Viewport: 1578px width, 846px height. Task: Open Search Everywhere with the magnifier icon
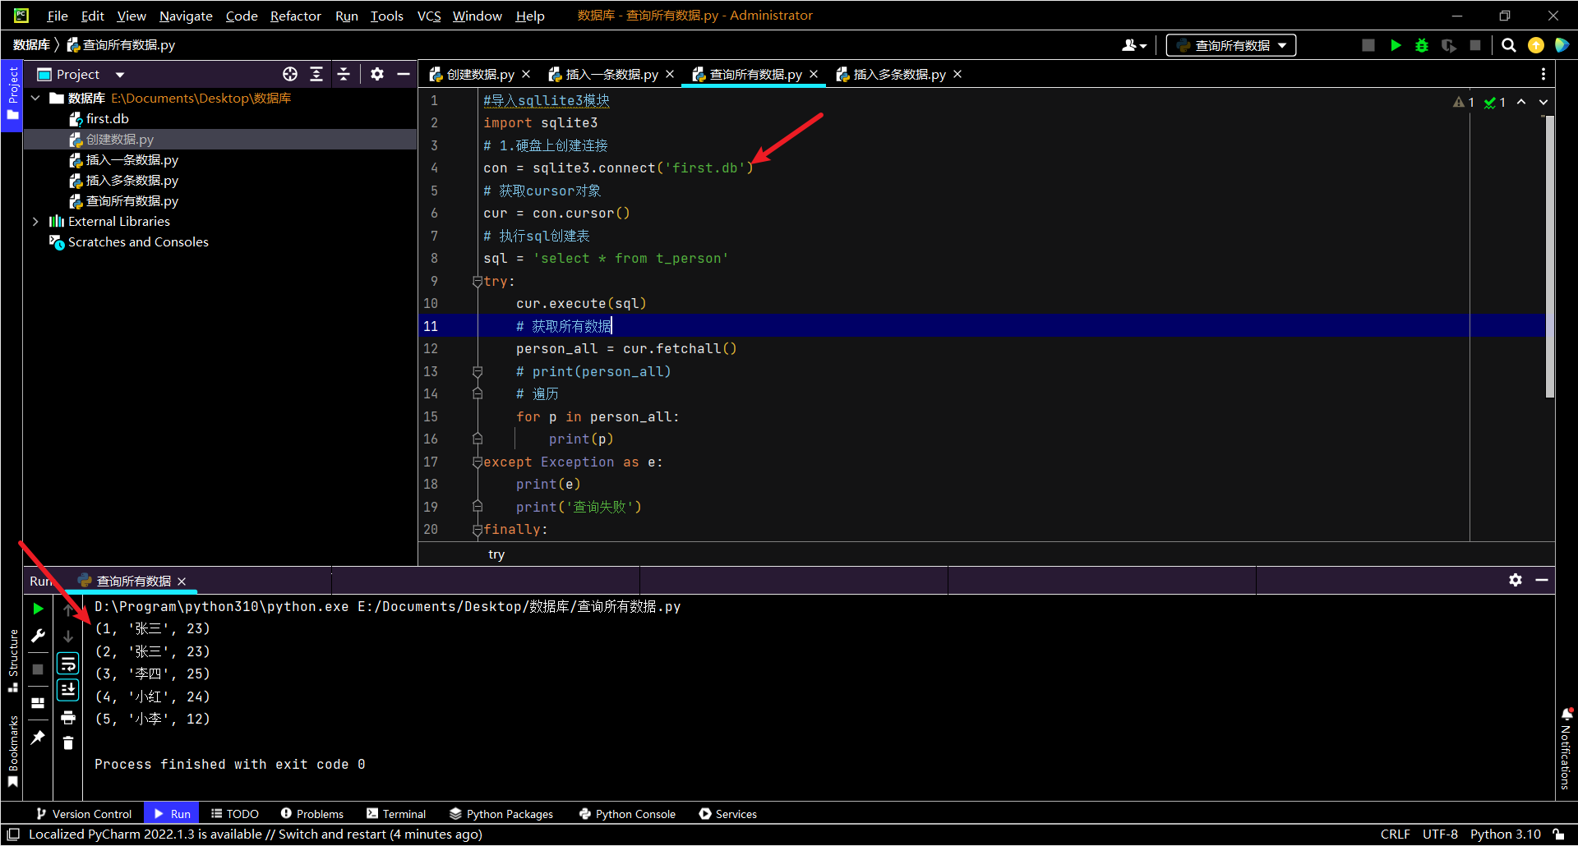coord(1509,45)
